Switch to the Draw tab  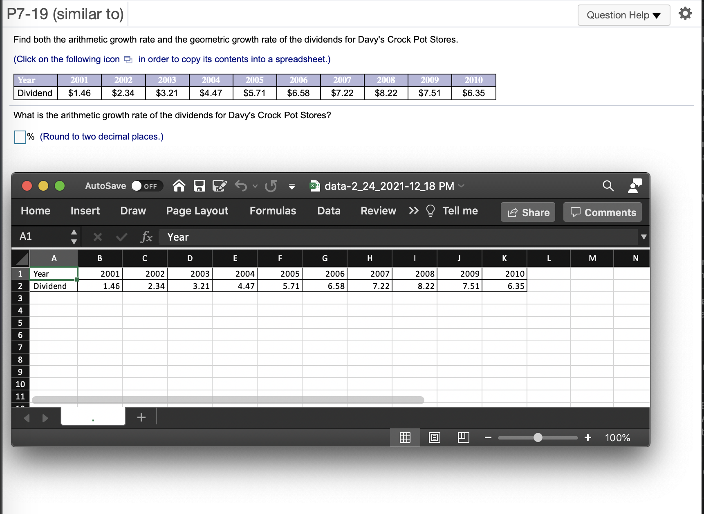point(133,211)
